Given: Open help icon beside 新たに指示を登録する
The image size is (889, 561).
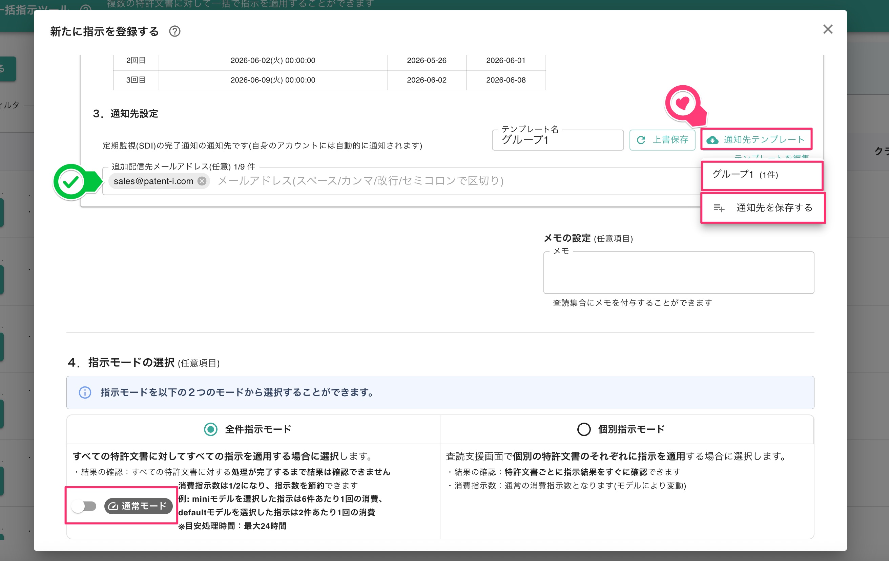Looking at the screenshot, I should [x=174, y=31].
